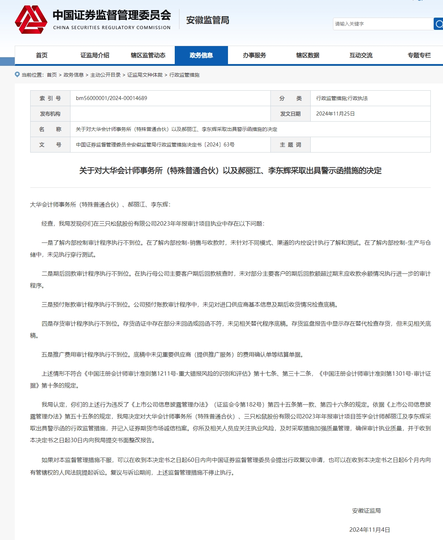The width and height of the screenshot is (443, 540).
Task: Select the 政务信息 active tab
Action: 201,55
